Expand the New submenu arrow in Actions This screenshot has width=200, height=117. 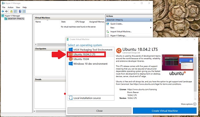tap(151, 28)
